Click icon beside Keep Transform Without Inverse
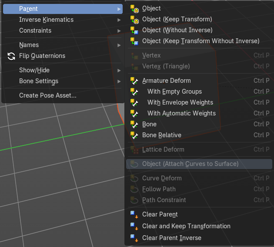The width and height of the screenshot is (274, 247). pos(134,41)
